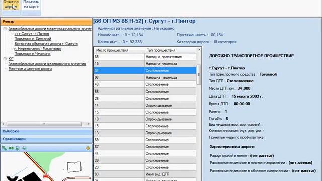Click 'Время ДТП: 00:00:00' field
This screenshot has height=181, width=322.
coord(229,104)
